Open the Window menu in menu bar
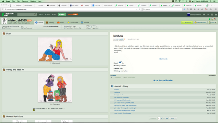The width and height of the screenshot is (218, 123). pyautogui.click(x=33, y=1)
